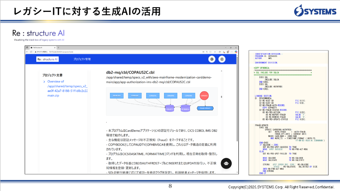This screenshot has width=340, height=191.
Task: Click the browser back arrow
Action: point(27,52)
